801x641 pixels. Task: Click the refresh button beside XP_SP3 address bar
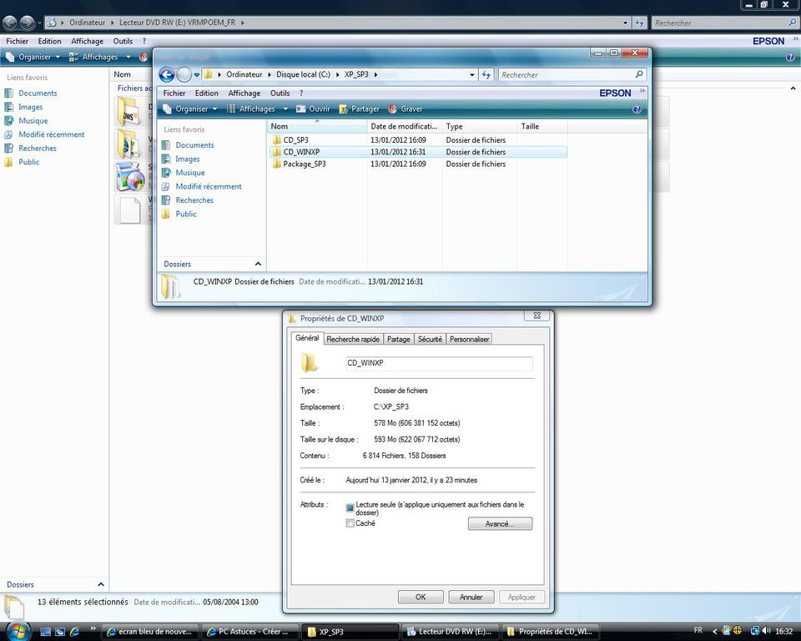click(x=486, y=75)
